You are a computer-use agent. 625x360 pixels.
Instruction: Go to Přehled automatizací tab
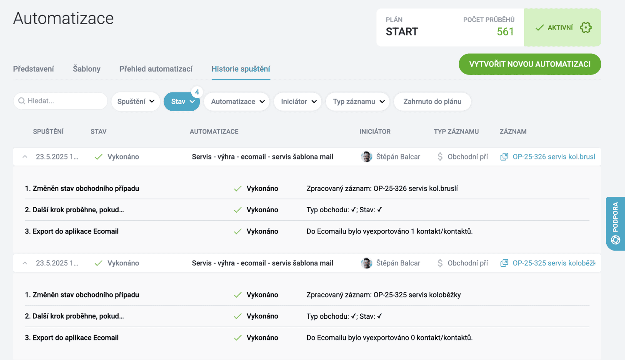click(x=156, y=69)
